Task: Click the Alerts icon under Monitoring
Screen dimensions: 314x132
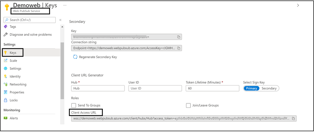Action: [6, 118]
